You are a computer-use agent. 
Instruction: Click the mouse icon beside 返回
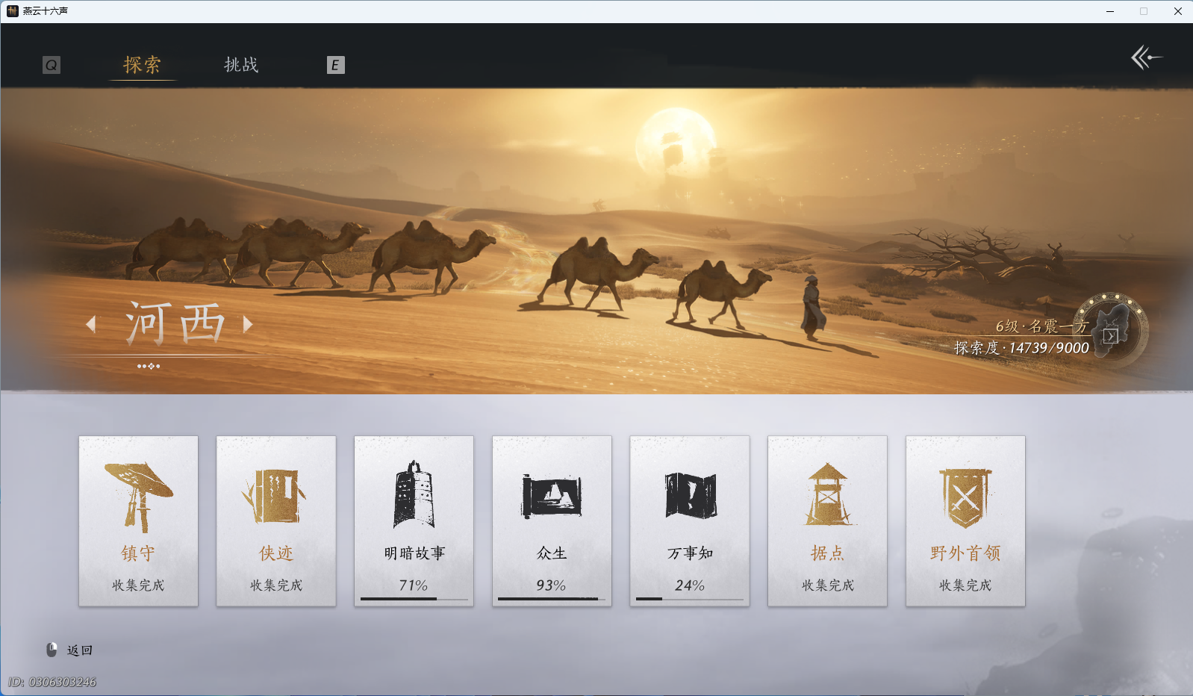[52, 650]
